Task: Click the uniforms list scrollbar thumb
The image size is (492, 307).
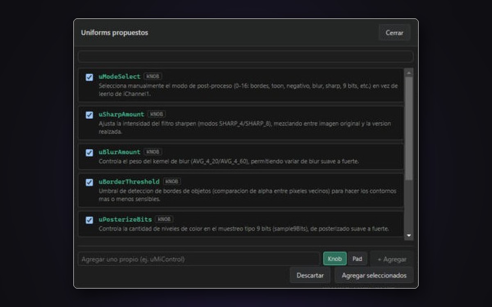Action: point(409,128)
